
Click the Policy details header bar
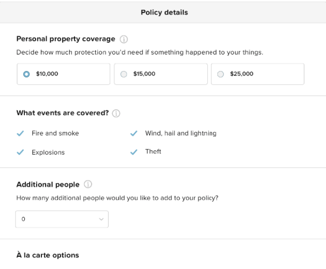163,12
